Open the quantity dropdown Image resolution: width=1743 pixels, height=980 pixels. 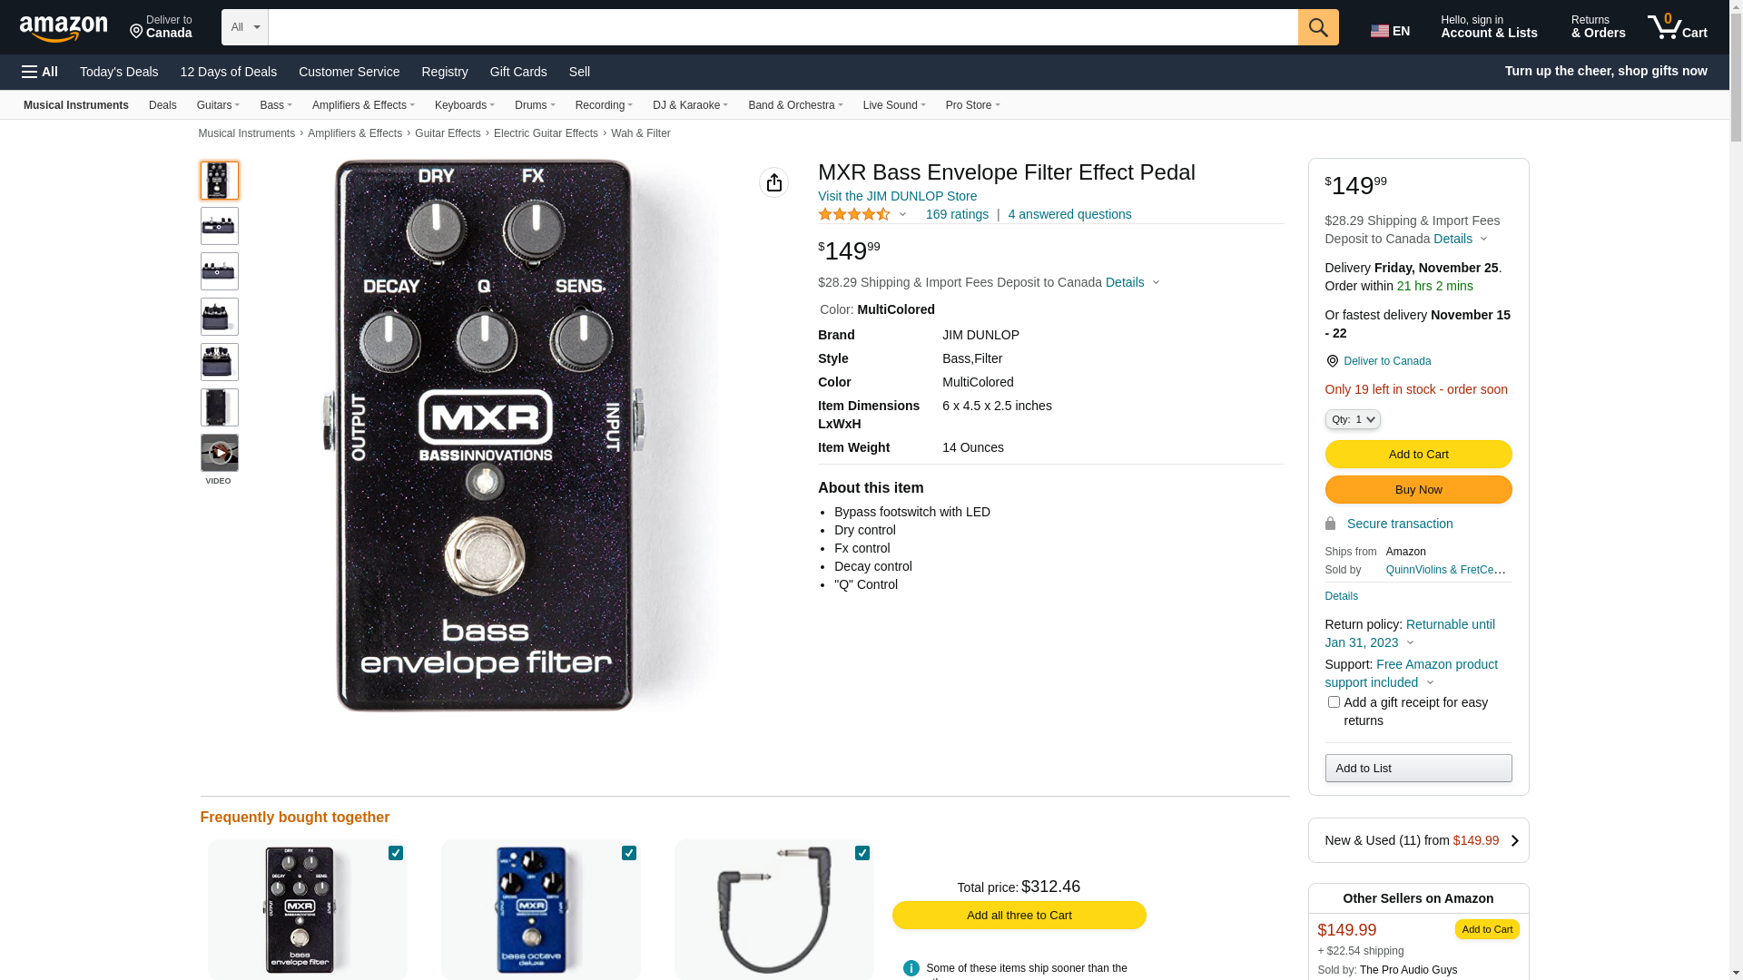pyautogui.click(x=1353, y=419)
